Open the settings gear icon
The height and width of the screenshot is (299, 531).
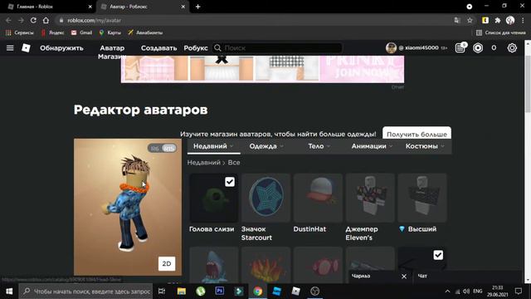pos(512,48)
